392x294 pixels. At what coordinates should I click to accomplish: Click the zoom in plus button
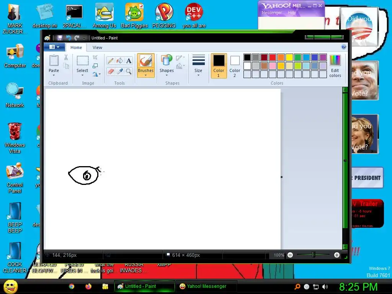coord(337,255)
